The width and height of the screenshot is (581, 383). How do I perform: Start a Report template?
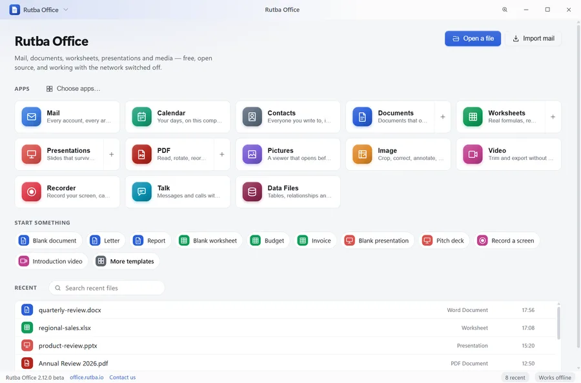point(150,241)
